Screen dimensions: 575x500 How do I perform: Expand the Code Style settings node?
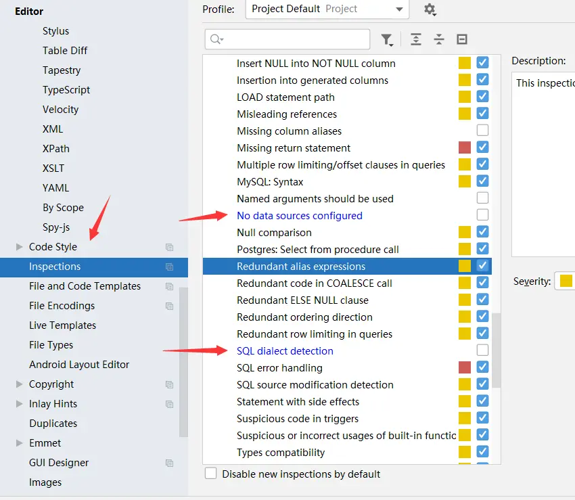(x=20, y=248)
